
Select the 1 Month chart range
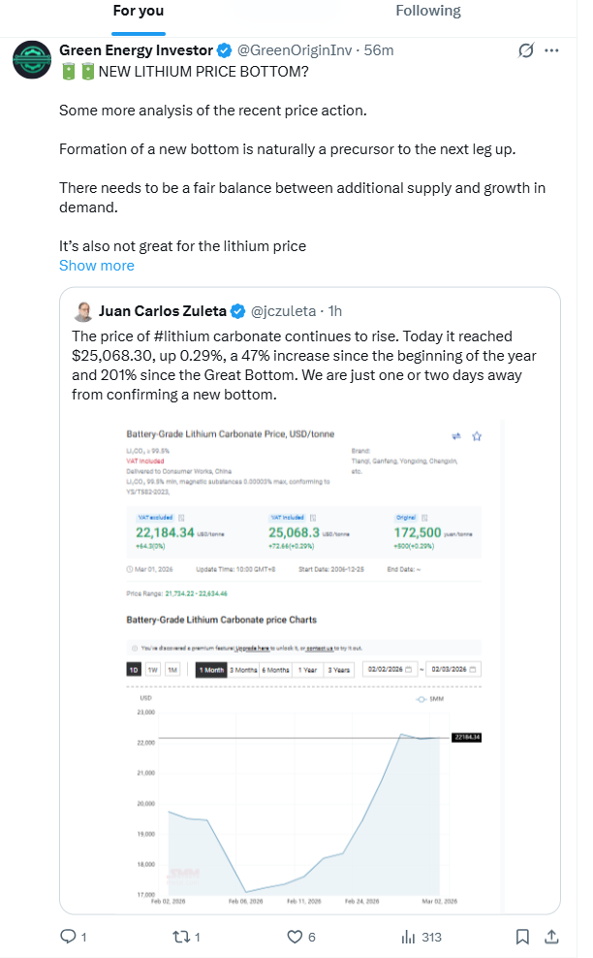click(x=210, y=670)
